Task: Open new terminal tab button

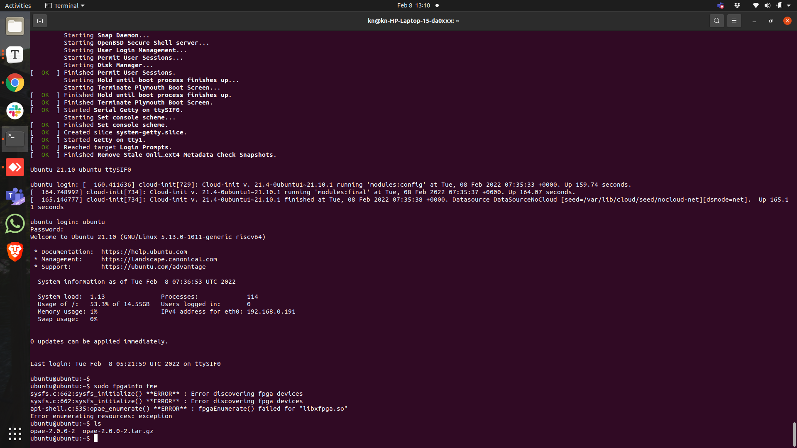Action: 40,21
